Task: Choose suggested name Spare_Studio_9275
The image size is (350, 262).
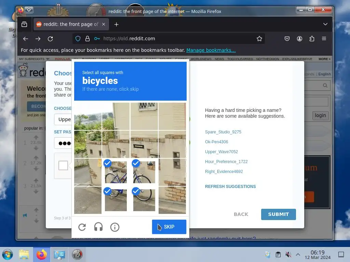Action: [223, 132]
